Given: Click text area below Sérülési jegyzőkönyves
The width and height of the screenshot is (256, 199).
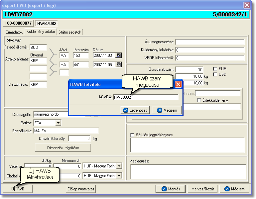Looking at the screenshot, I should [187, 145].
